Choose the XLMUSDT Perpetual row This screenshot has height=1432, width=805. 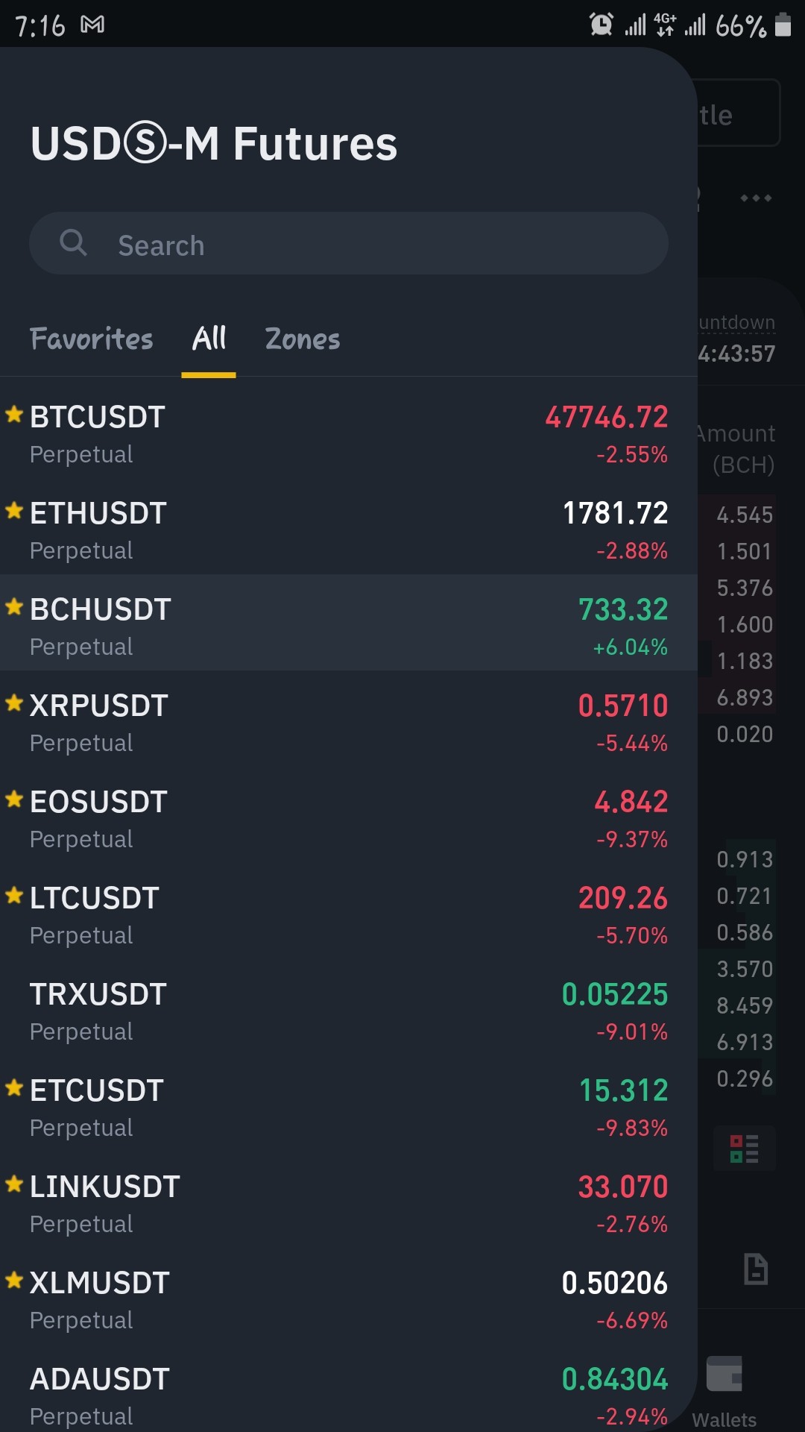coord(349,1301)
